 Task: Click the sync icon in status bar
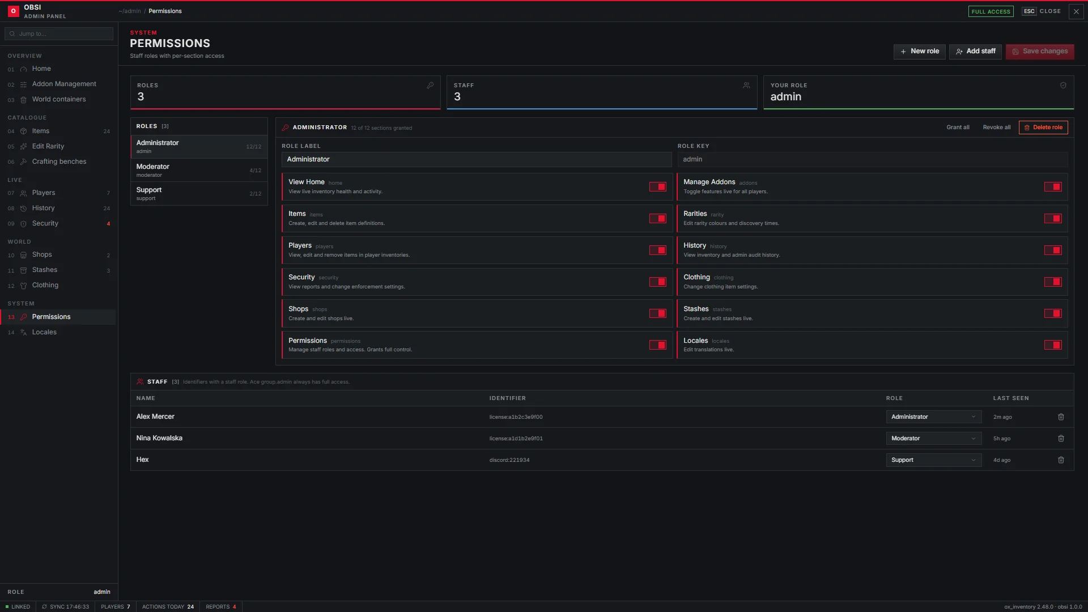point(44,607)
